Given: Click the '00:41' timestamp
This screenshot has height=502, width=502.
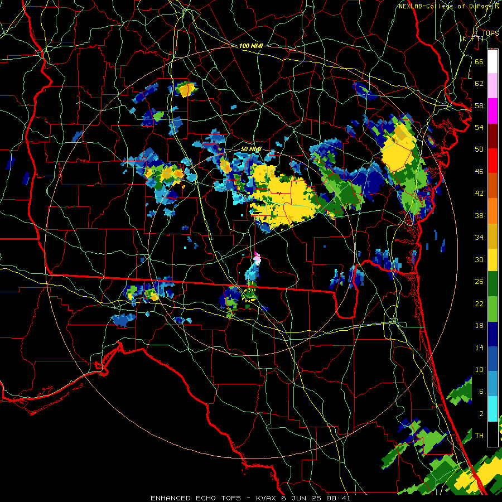Looking at the screenshot, I should pos(339,498).
